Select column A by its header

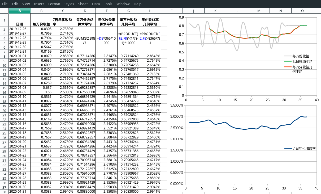(x=20, y=11)
